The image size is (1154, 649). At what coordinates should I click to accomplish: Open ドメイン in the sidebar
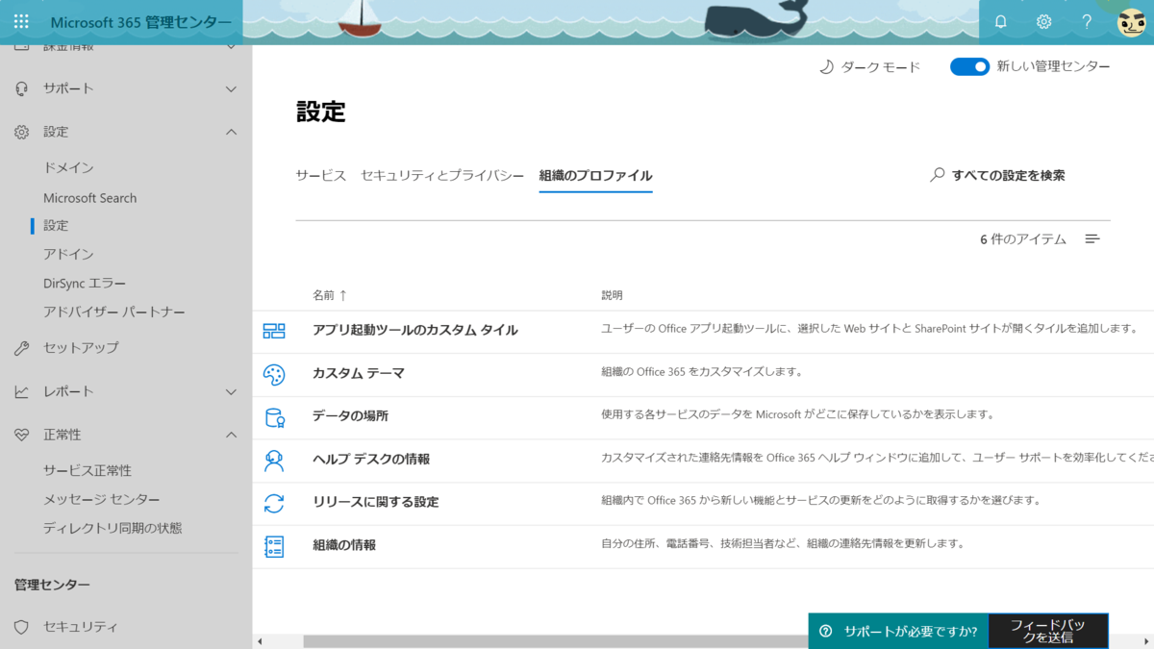[68, 168]
